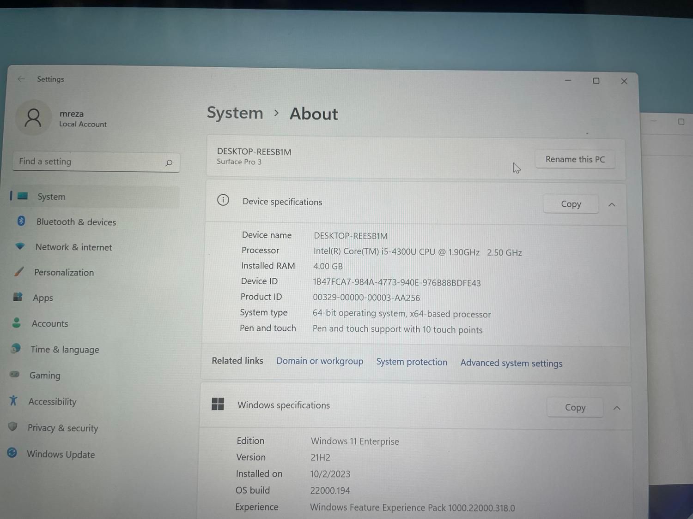
Task: Click the Windows Update sync icon
Action: click(12, 453)
